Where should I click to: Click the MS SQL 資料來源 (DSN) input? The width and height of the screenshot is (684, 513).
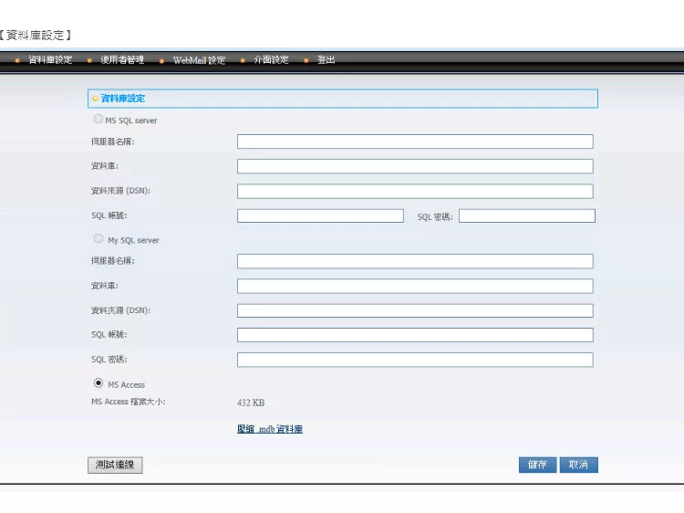(415, 191)
